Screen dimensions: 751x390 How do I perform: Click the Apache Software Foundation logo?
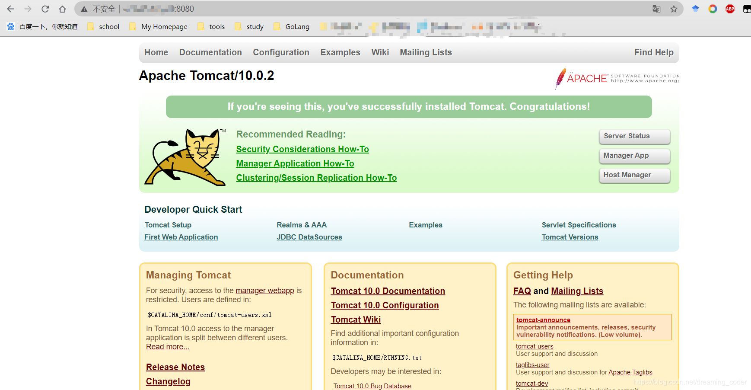click(617, 79)
